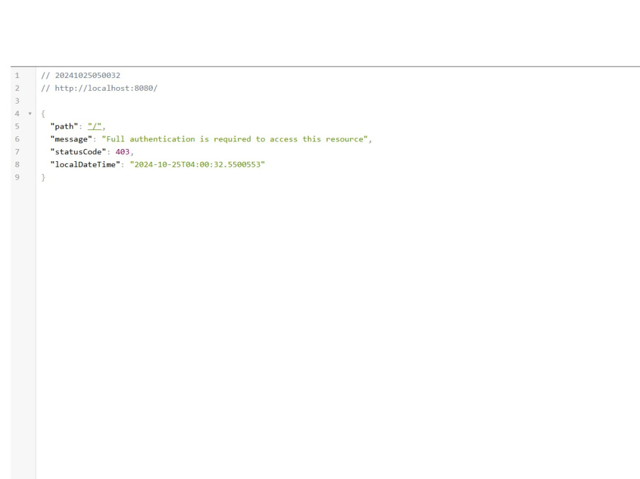The height and width of the screenshot is (479, 640).
Task: Click the opening brace on line 4
Action: pyautogui.click(x=44, y=114)
